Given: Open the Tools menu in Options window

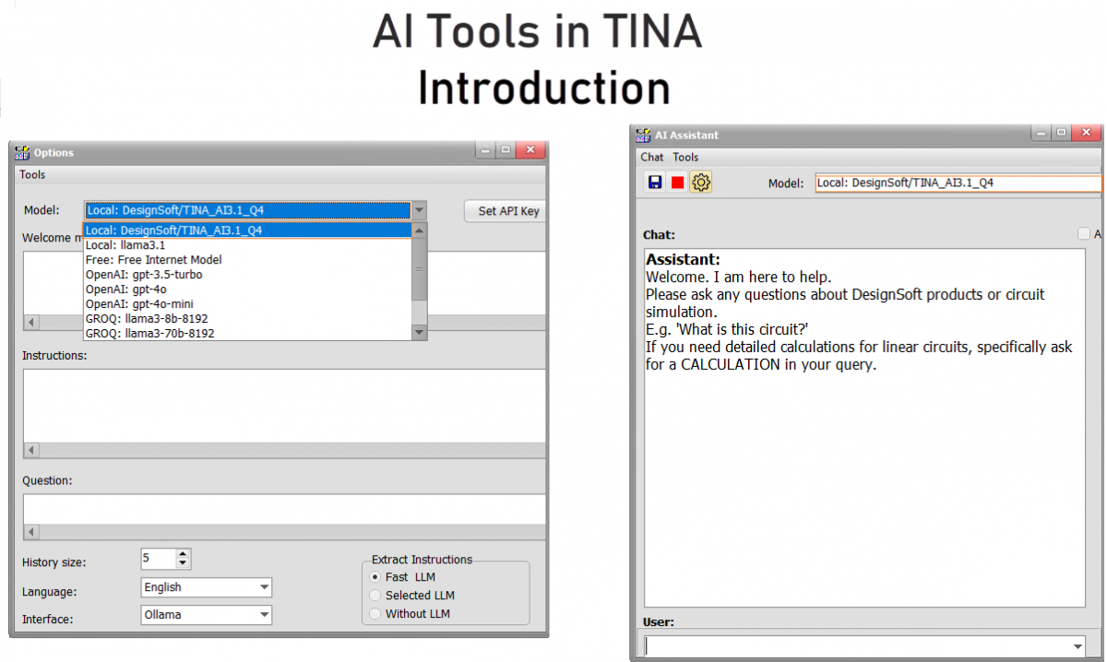Looking at the screenshot, I should pos(32,174).
